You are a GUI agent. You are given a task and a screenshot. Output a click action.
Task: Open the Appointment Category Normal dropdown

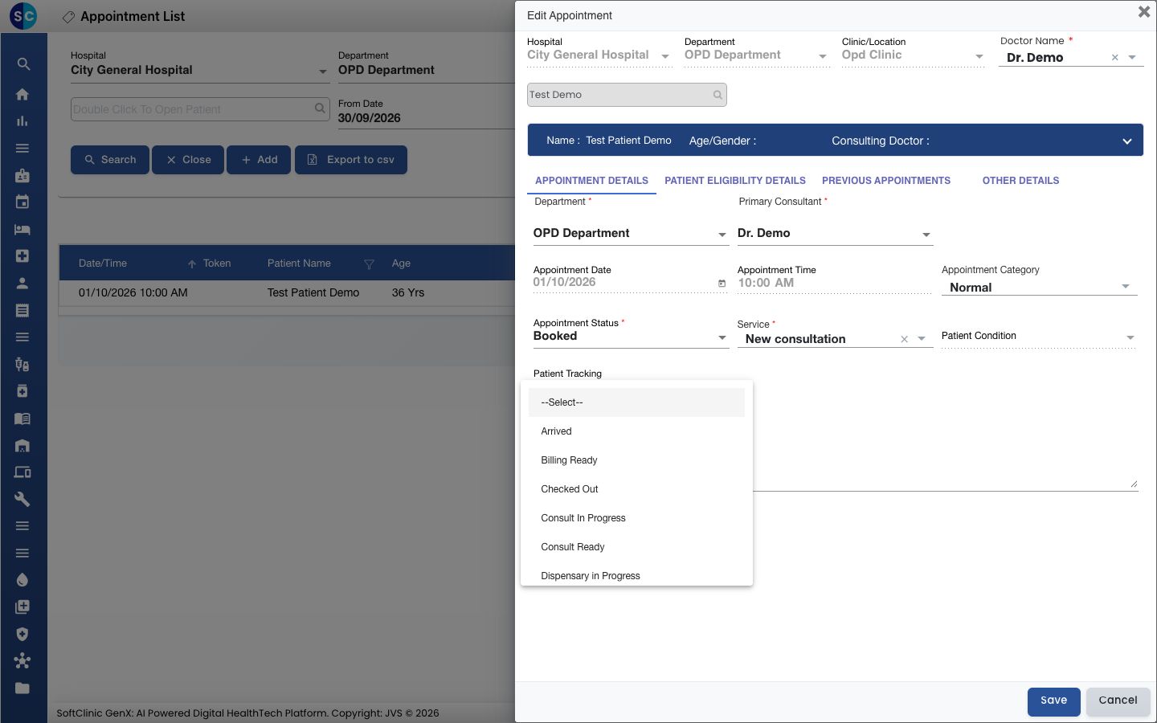(x=1039, y=288)
